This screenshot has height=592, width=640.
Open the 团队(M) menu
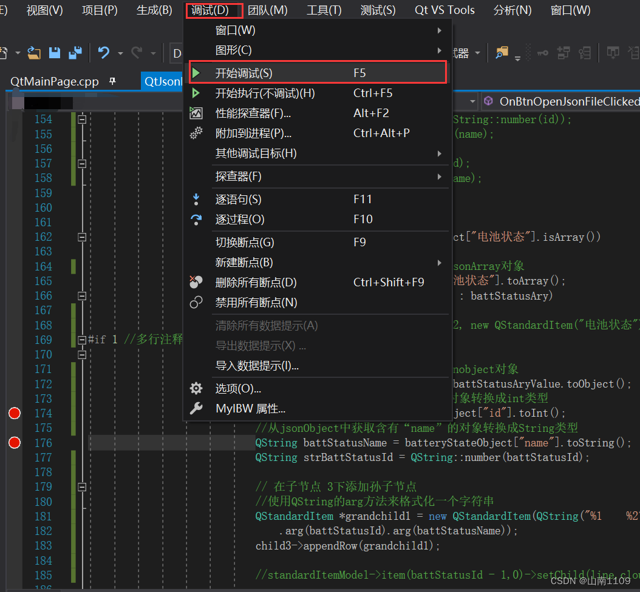268,10
